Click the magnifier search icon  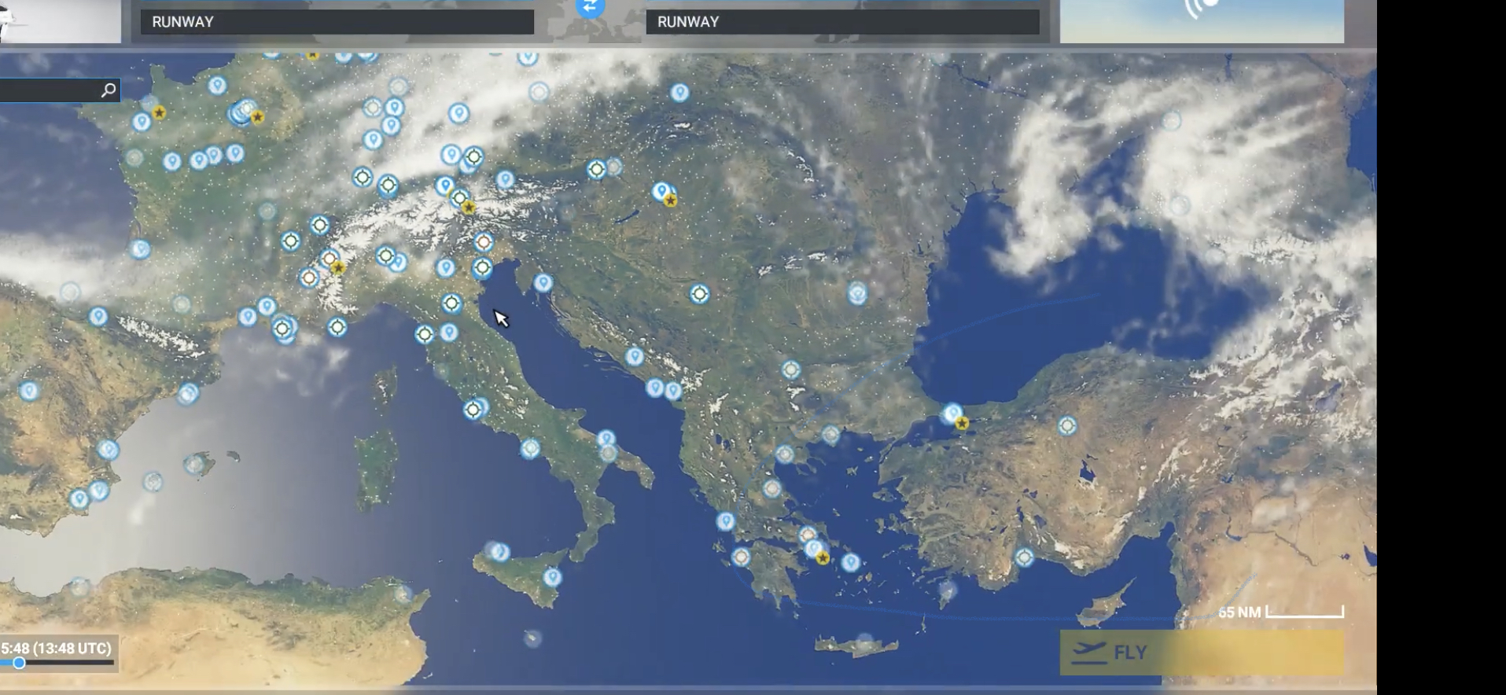[x=109, y=90]
